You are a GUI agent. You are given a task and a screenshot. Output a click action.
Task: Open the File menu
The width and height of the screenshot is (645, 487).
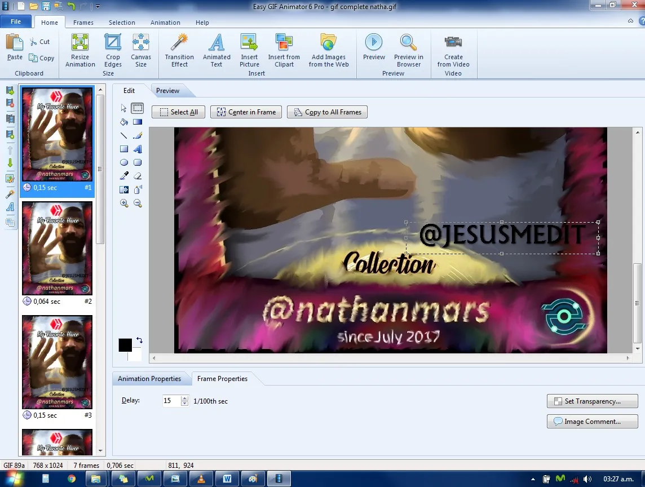click(16, 21)
